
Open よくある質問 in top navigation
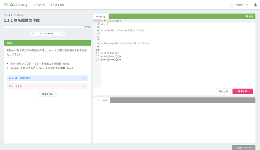coord(57,5)
